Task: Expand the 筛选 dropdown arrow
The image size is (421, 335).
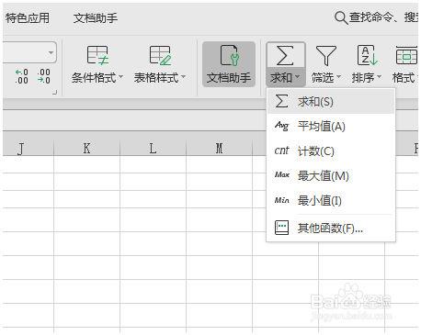Action: pos(338,77)
